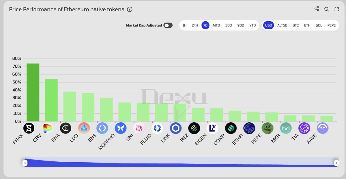
Task: Click the '80%' y-axis label
Action: (16, 58)
